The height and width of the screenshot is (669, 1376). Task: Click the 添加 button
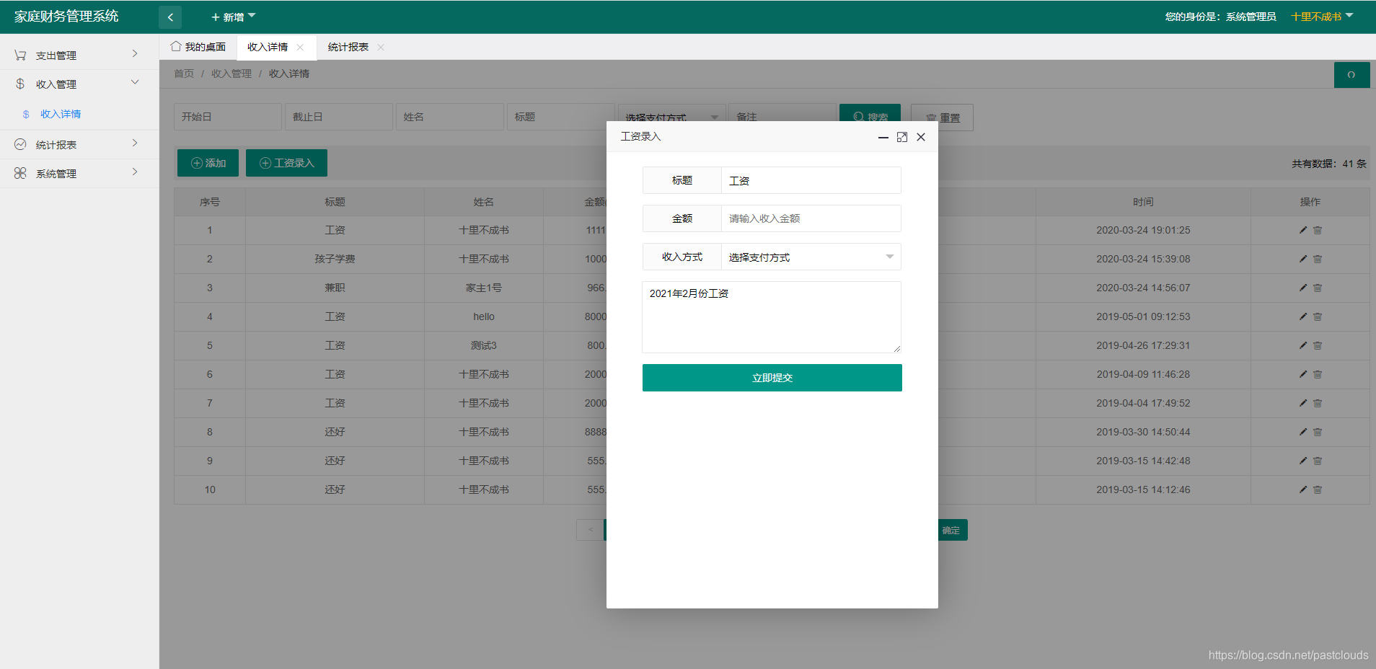[208, 163]
